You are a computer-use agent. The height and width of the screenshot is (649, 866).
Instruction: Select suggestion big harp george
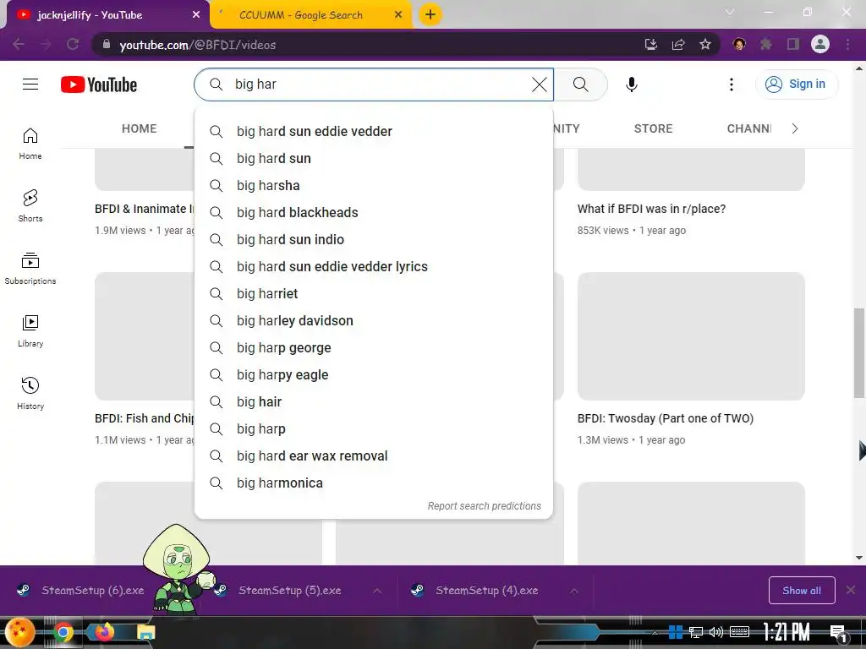[x=373, y=347]
